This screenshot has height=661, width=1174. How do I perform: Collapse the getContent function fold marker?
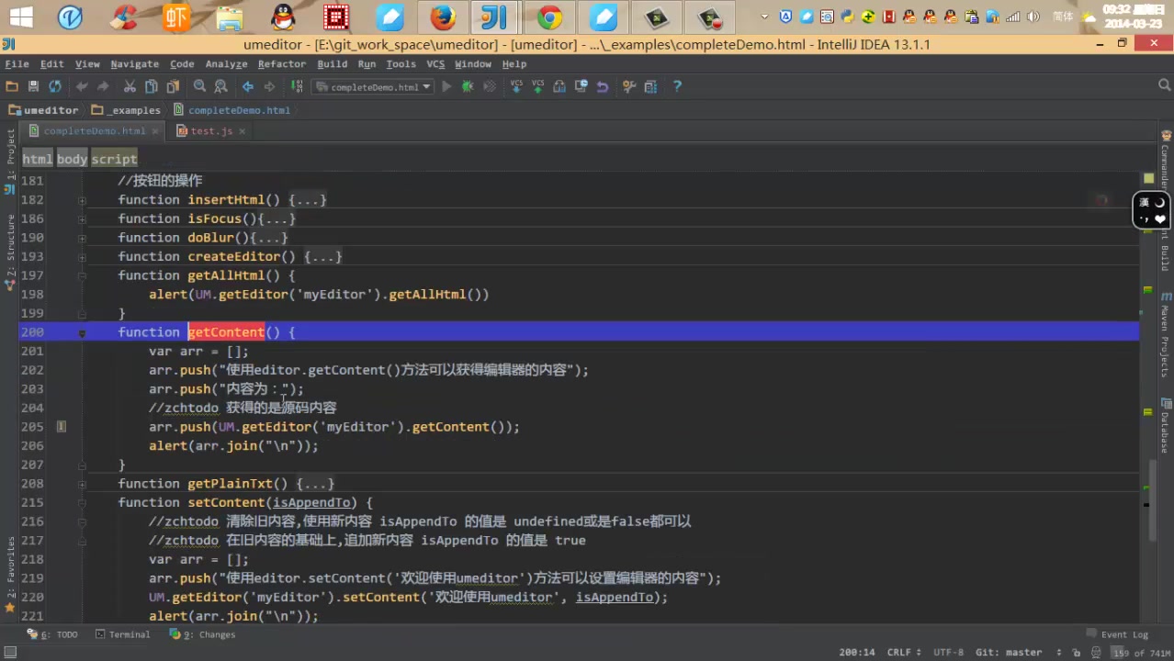click(82, 331)
